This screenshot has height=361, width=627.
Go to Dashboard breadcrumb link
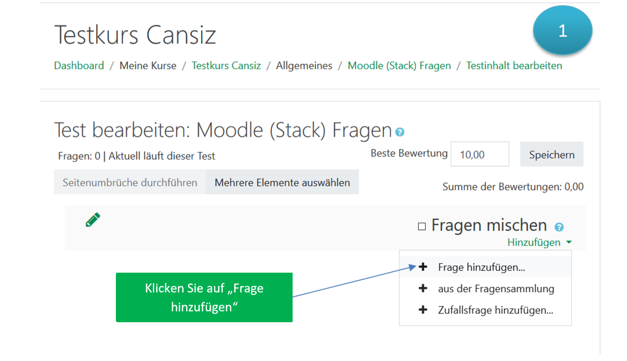pyautogui.click(x=79, y=66)
